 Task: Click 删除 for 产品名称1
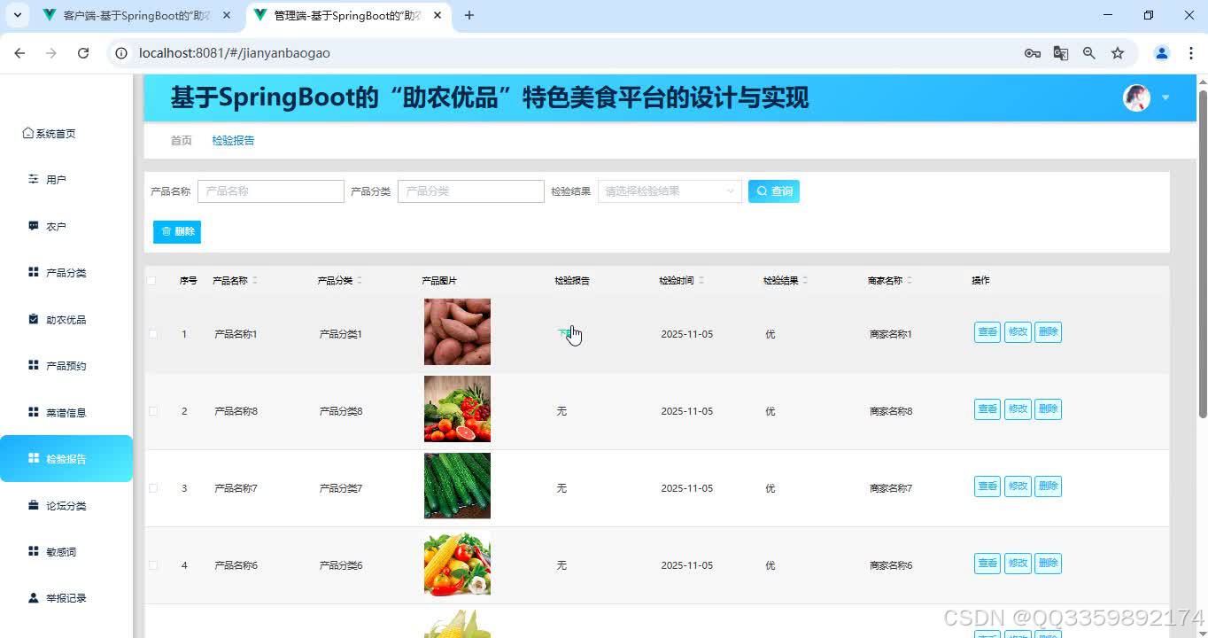pos(1049,332)
